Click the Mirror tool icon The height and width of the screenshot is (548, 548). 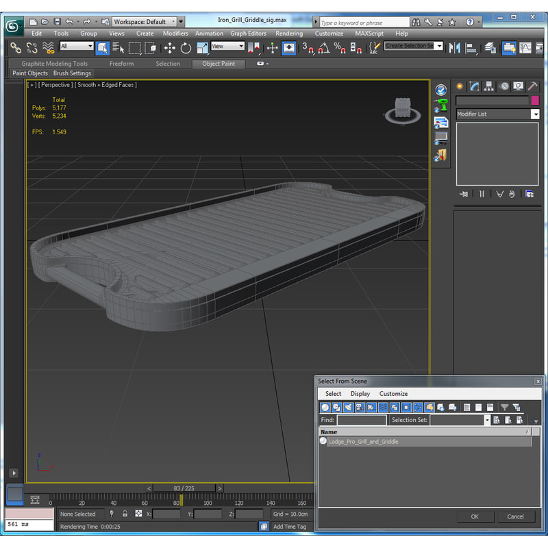[455, 48]
